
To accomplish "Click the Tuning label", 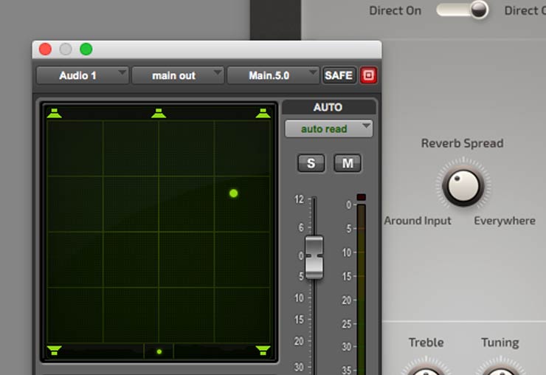I will [x=500, y=343].
